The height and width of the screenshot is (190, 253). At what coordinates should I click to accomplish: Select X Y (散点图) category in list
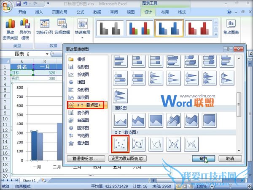tap(87, 105)
